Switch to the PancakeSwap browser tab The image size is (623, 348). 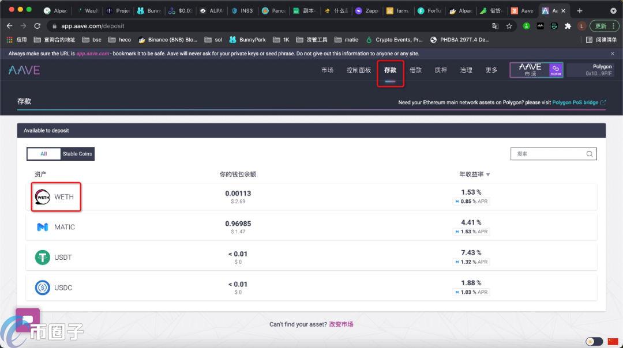[274, 11]
